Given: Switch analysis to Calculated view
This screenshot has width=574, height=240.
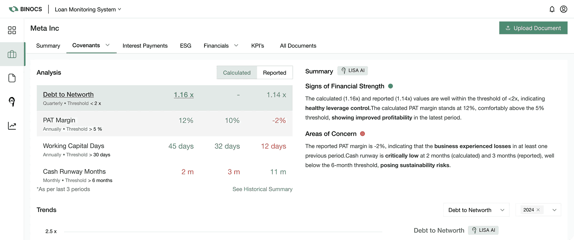Looking at the screenshot, I should click(237, 73).
